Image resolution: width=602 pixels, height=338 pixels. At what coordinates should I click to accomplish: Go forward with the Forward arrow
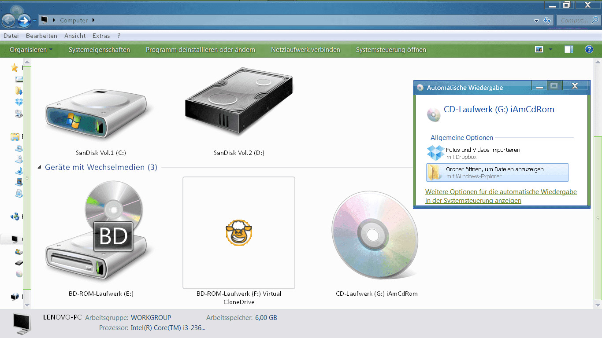[24, 20]
